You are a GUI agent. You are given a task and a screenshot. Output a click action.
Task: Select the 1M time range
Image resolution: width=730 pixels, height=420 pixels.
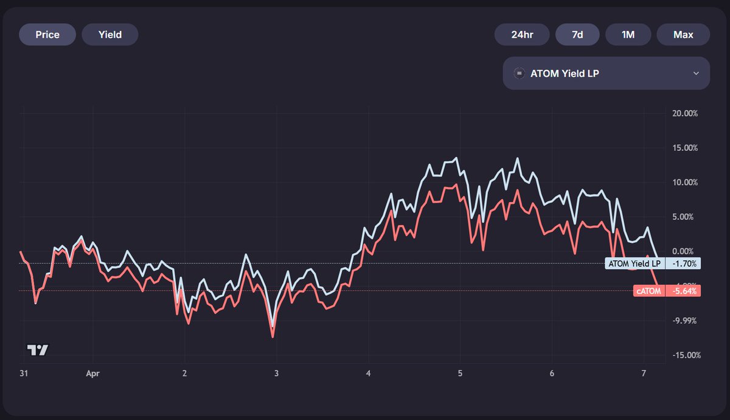[628, 35]
